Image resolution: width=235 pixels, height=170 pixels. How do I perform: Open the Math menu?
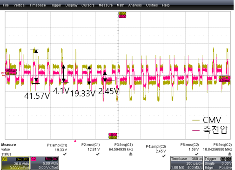(121, 5)
